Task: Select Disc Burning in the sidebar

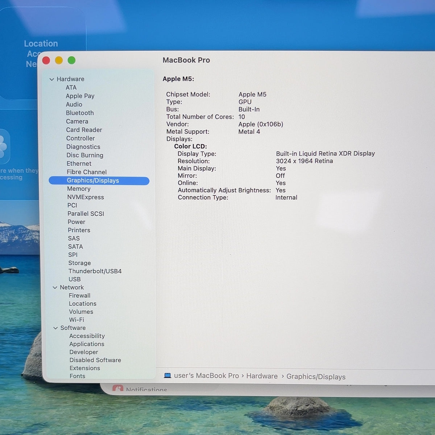Action: [85, 155]
